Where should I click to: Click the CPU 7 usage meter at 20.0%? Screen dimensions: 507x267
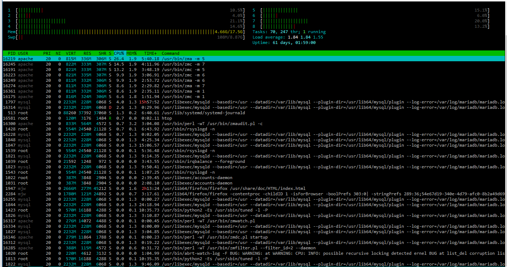371,21
